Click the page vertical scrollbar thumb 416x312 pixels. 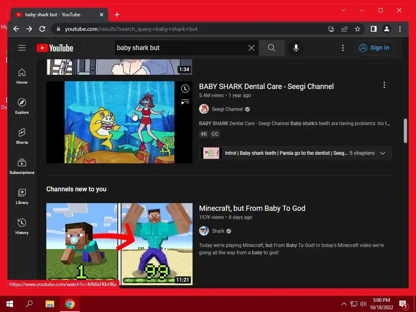pyautogui.click(x=405, y=131)
